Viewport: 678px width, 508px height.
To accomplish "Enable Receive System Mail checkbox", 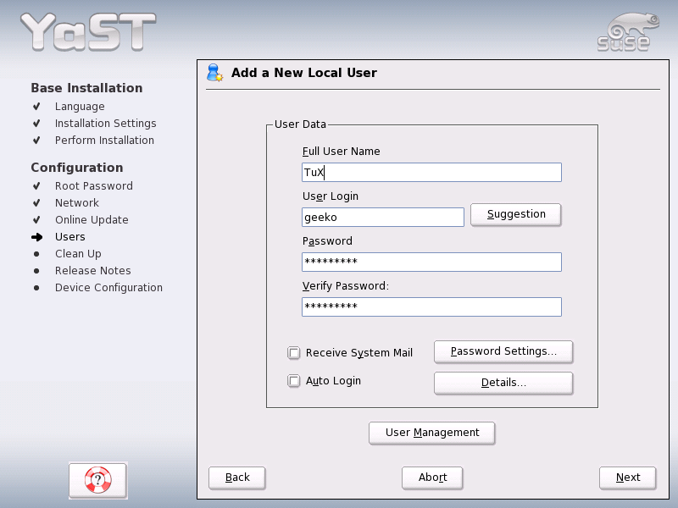I will pos(293,353).
